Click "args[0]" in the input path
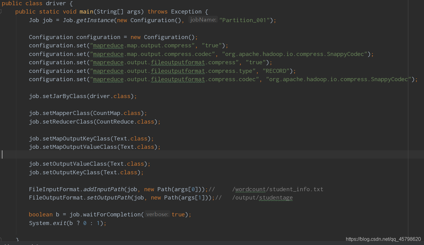This screenshot has height=245, width=424. click(186, 189)
